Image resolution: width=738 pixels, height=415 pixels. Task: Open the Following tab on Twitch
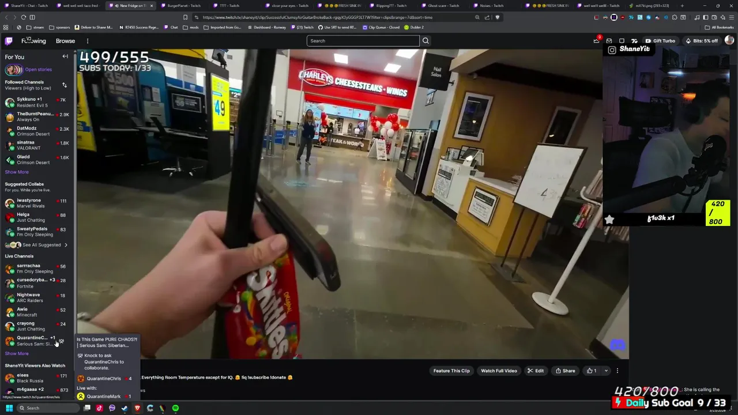coord(33,41)
